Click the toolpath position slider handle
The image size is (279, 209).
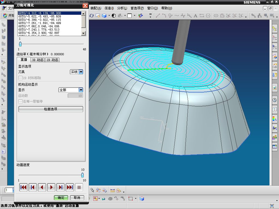[x=20, y=44]
